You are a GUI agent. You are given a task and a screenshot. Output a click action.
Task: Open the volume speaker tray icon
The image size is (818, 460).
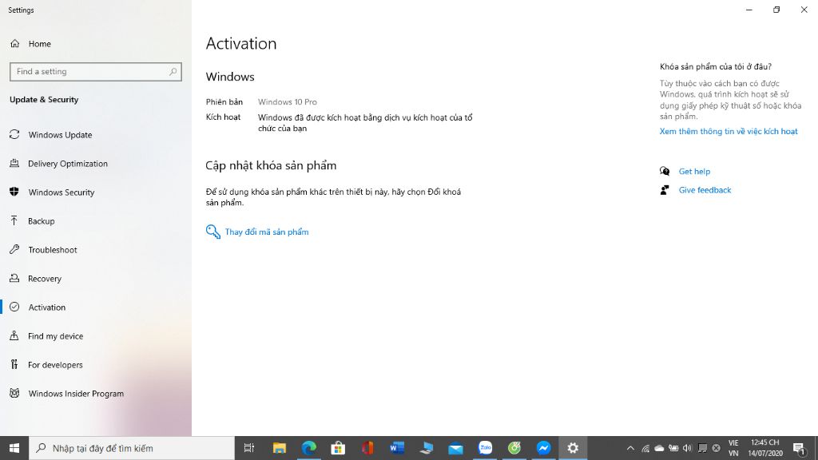688,448
